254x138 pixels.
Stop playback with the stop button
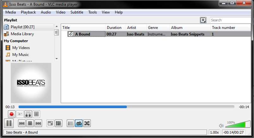coord(30,124)
